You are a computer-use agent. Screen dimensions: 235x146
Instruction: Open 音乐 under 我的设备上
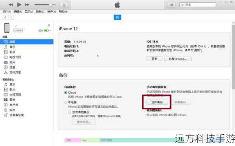pyautogui.click(x=12, y=84)
